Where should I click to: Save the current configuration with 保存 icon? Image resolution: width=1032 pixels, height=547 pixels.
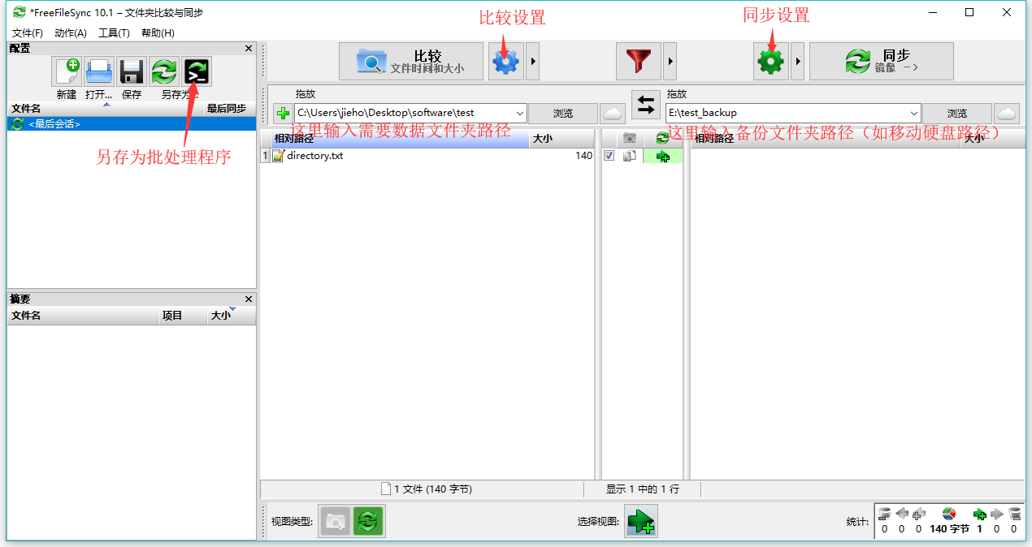pyautogui.click(x=131, y=71)
